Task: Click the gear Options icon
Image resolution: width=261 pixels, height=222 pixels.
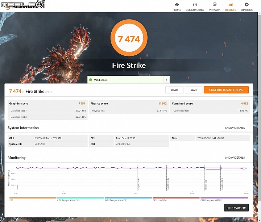Action: pos(247,4)
